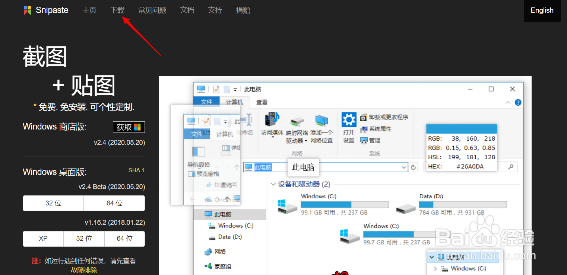Click the computer icon in Explorer title bar
Viewport: 567px width, 275px height.
[201, 89]
